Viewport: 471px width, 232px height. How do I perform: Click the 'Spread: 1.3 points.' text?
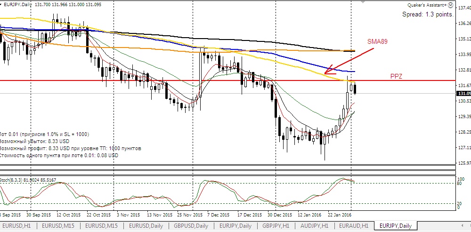tap(428, 14)
